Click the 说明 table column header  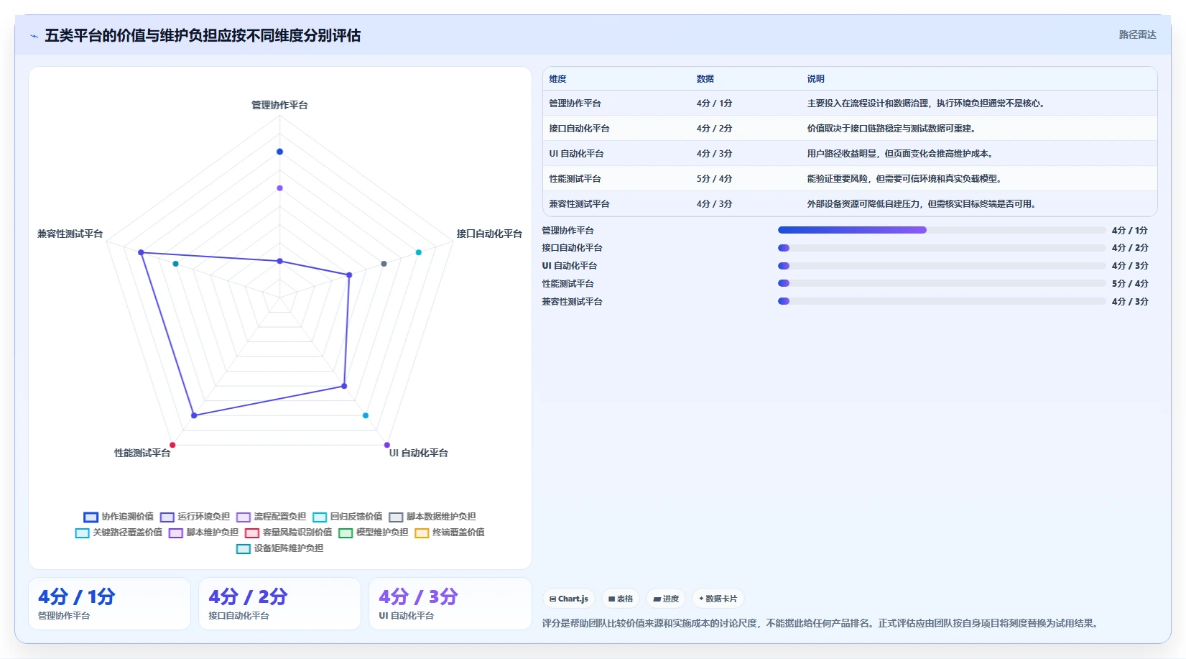click(816, 79)
